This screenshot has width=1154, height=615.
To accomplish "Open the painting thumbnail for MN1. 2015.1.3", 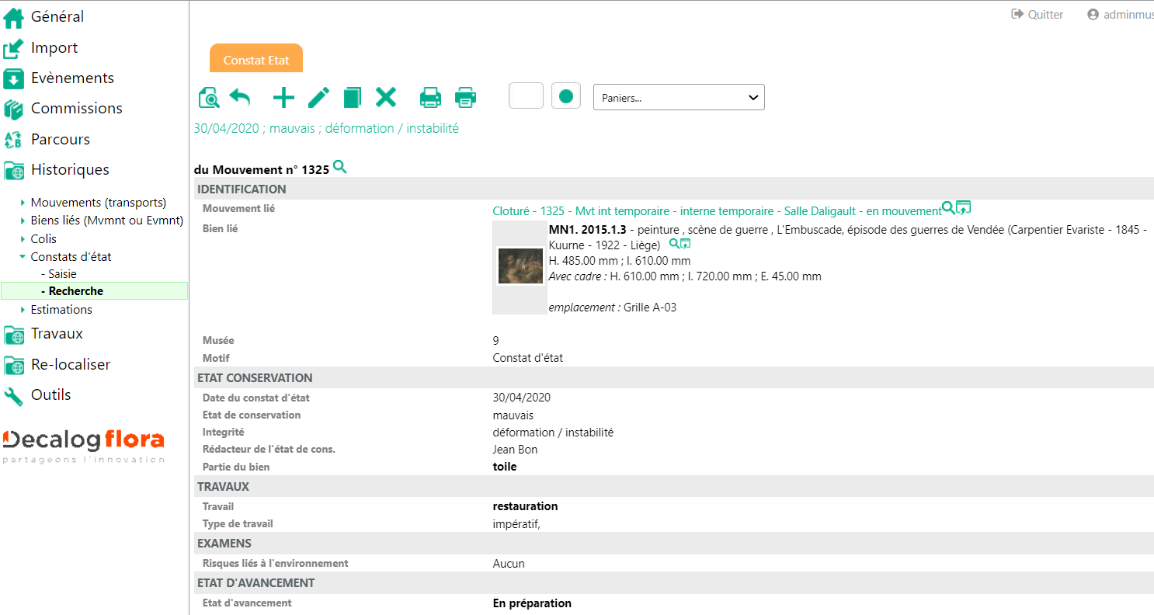I will click(520, 266).
